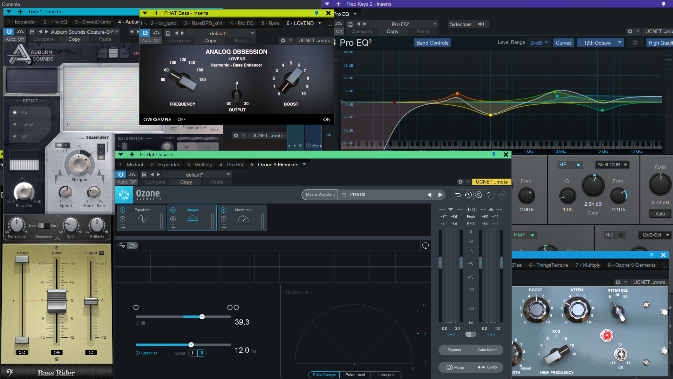The width and height of the screenshot is (673, 379).
Task: Pin the Trac Keys 2 window
Action: click(664, 4)
